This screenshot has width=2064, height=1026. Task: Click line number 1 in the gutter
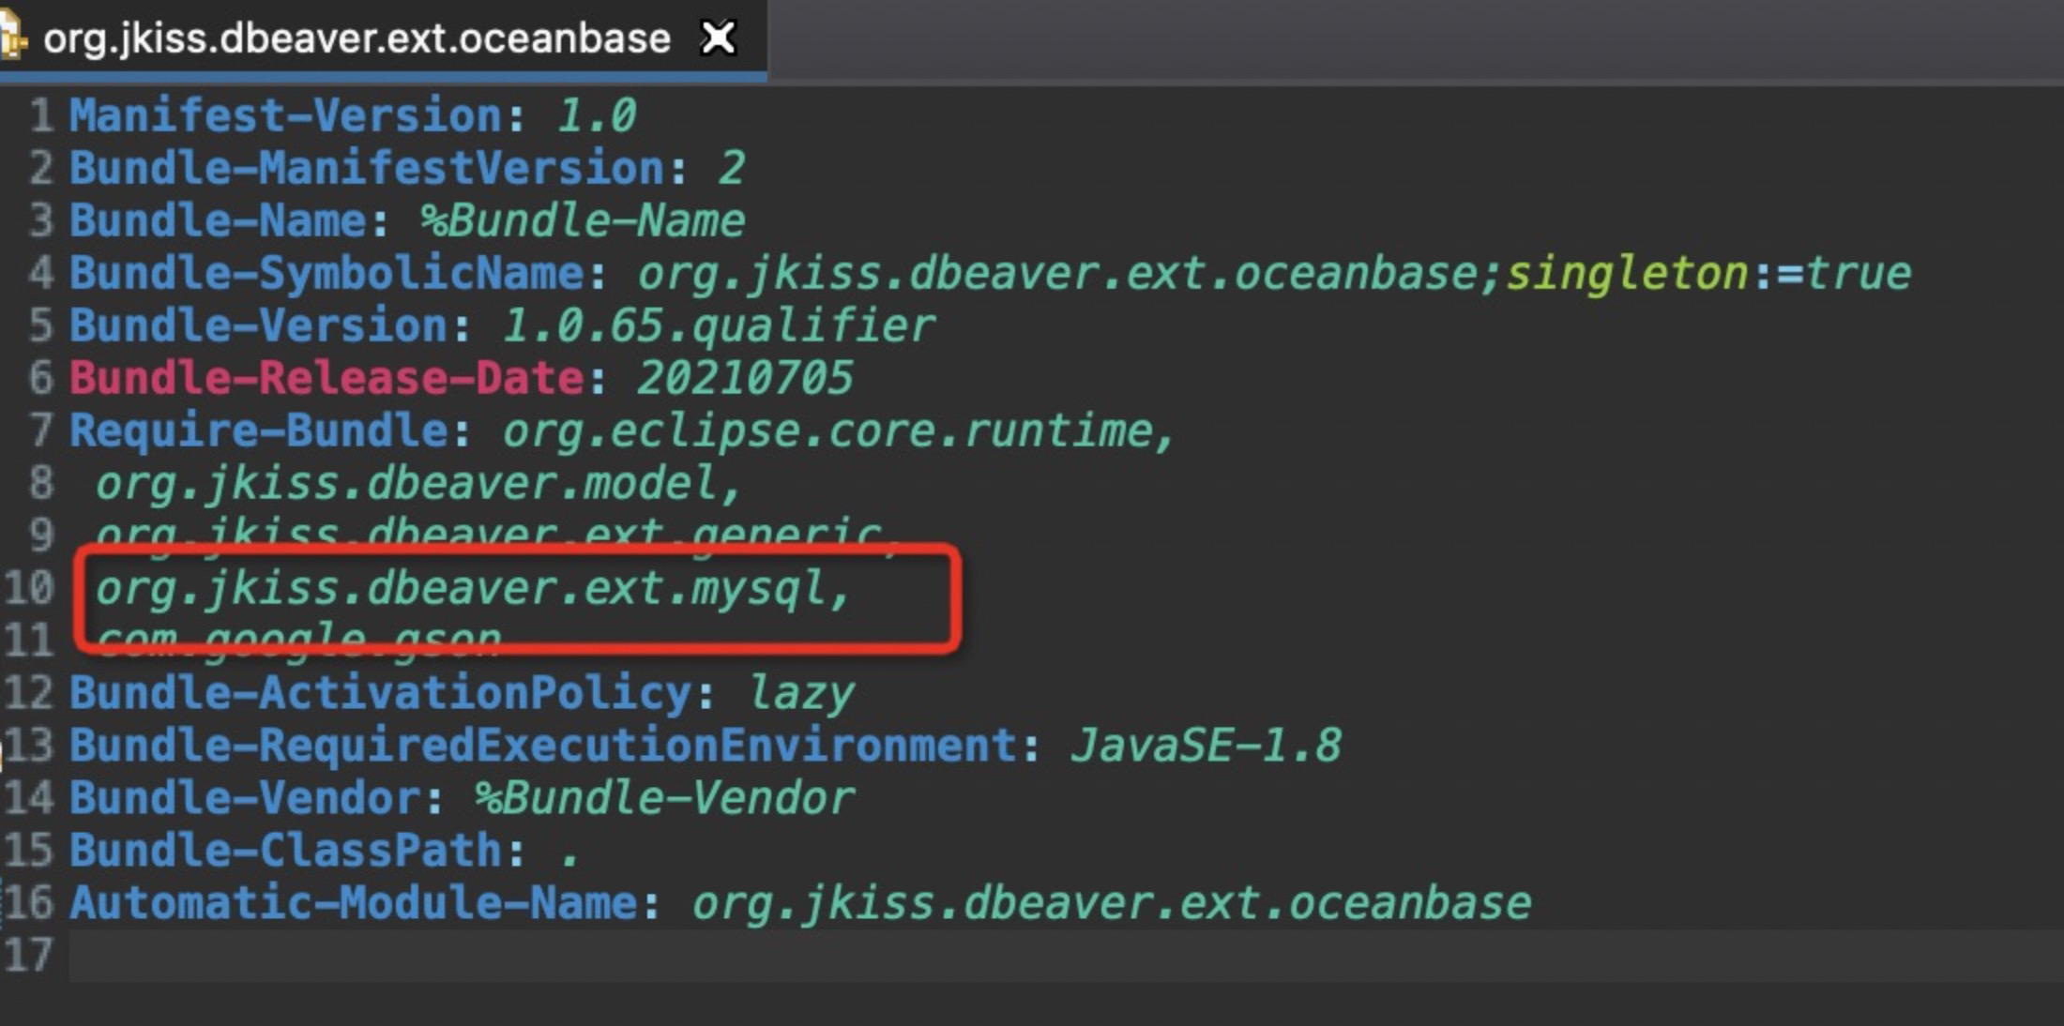(x=41, y=116)
